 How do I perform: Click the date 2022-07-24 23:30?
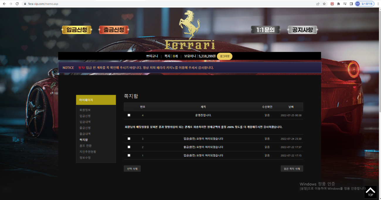(291, 139)
